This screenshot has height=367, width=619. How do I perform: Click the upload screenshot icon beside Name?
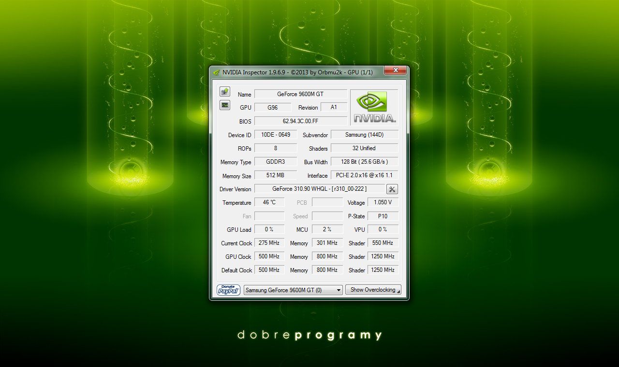(225, 92)
